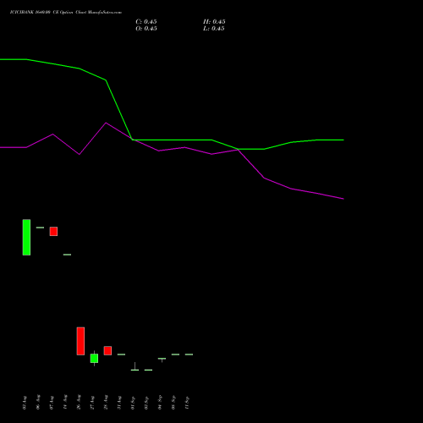Click the tall red candle above 26 Aug

[80, 341]
